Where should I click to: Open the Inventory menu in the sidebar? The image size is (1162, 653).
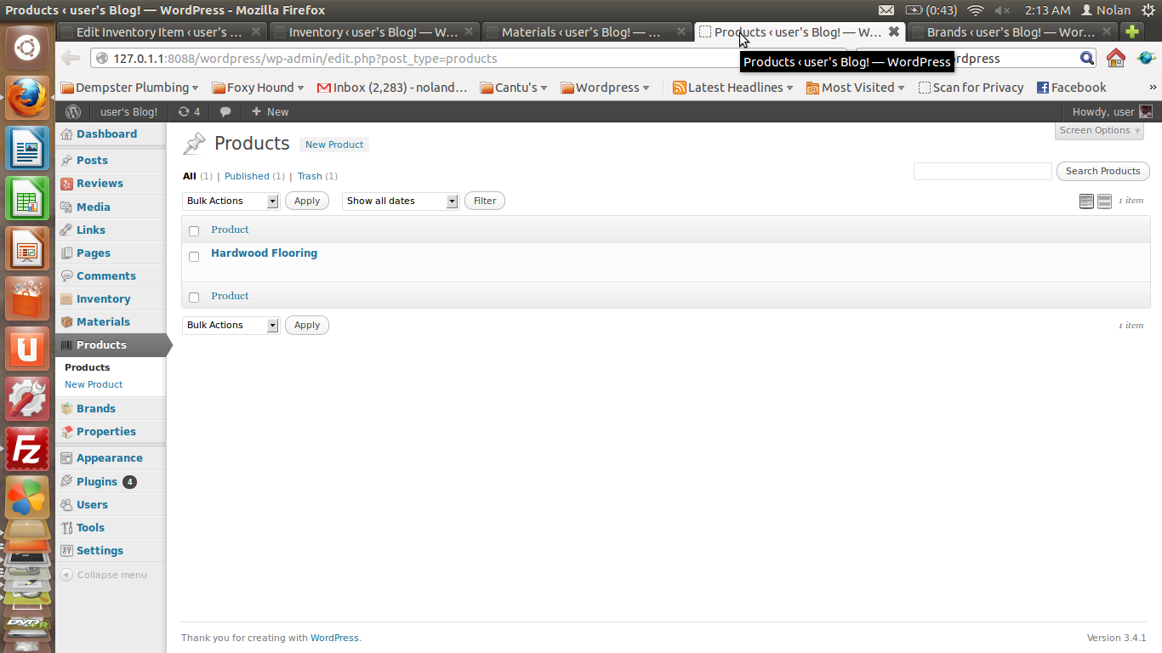pos(103,298)
